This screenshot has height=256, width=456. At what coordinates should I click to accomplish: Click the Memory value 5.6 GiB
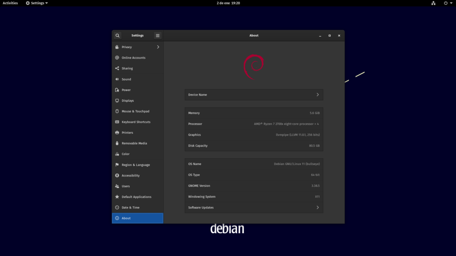pos(314,113)
